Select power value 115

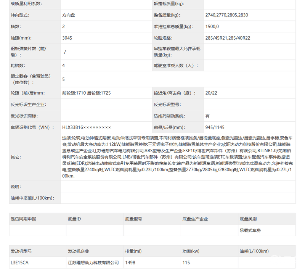point(186,263)
